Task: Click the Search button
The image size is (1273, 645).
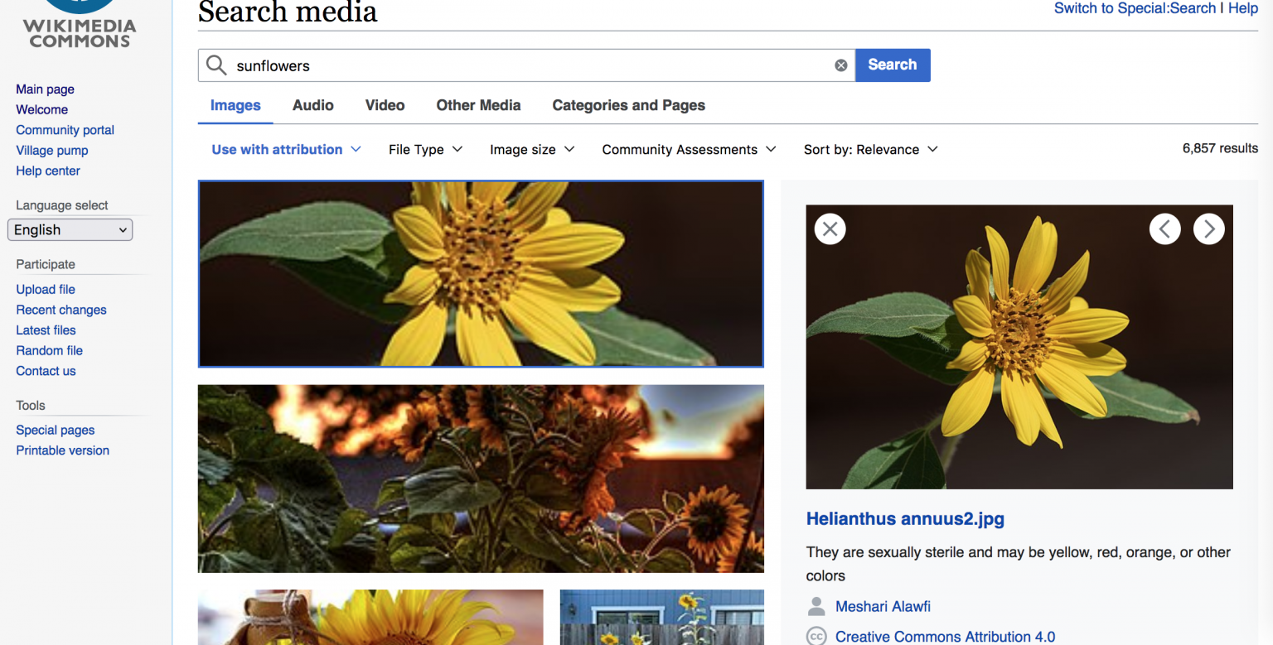Action: (893, 65)
